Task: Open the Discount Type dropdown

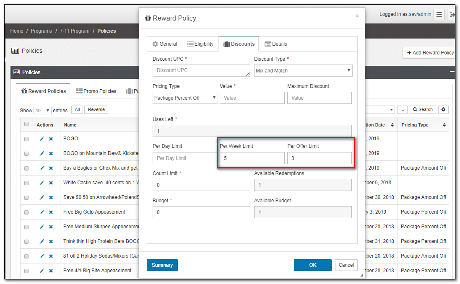Action: click(303, 71)
